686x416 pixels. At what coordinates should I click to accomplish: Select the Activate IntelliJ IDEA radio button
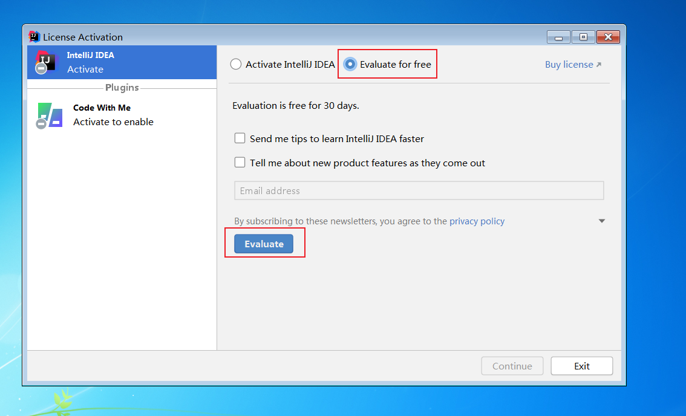pos(236,64)
